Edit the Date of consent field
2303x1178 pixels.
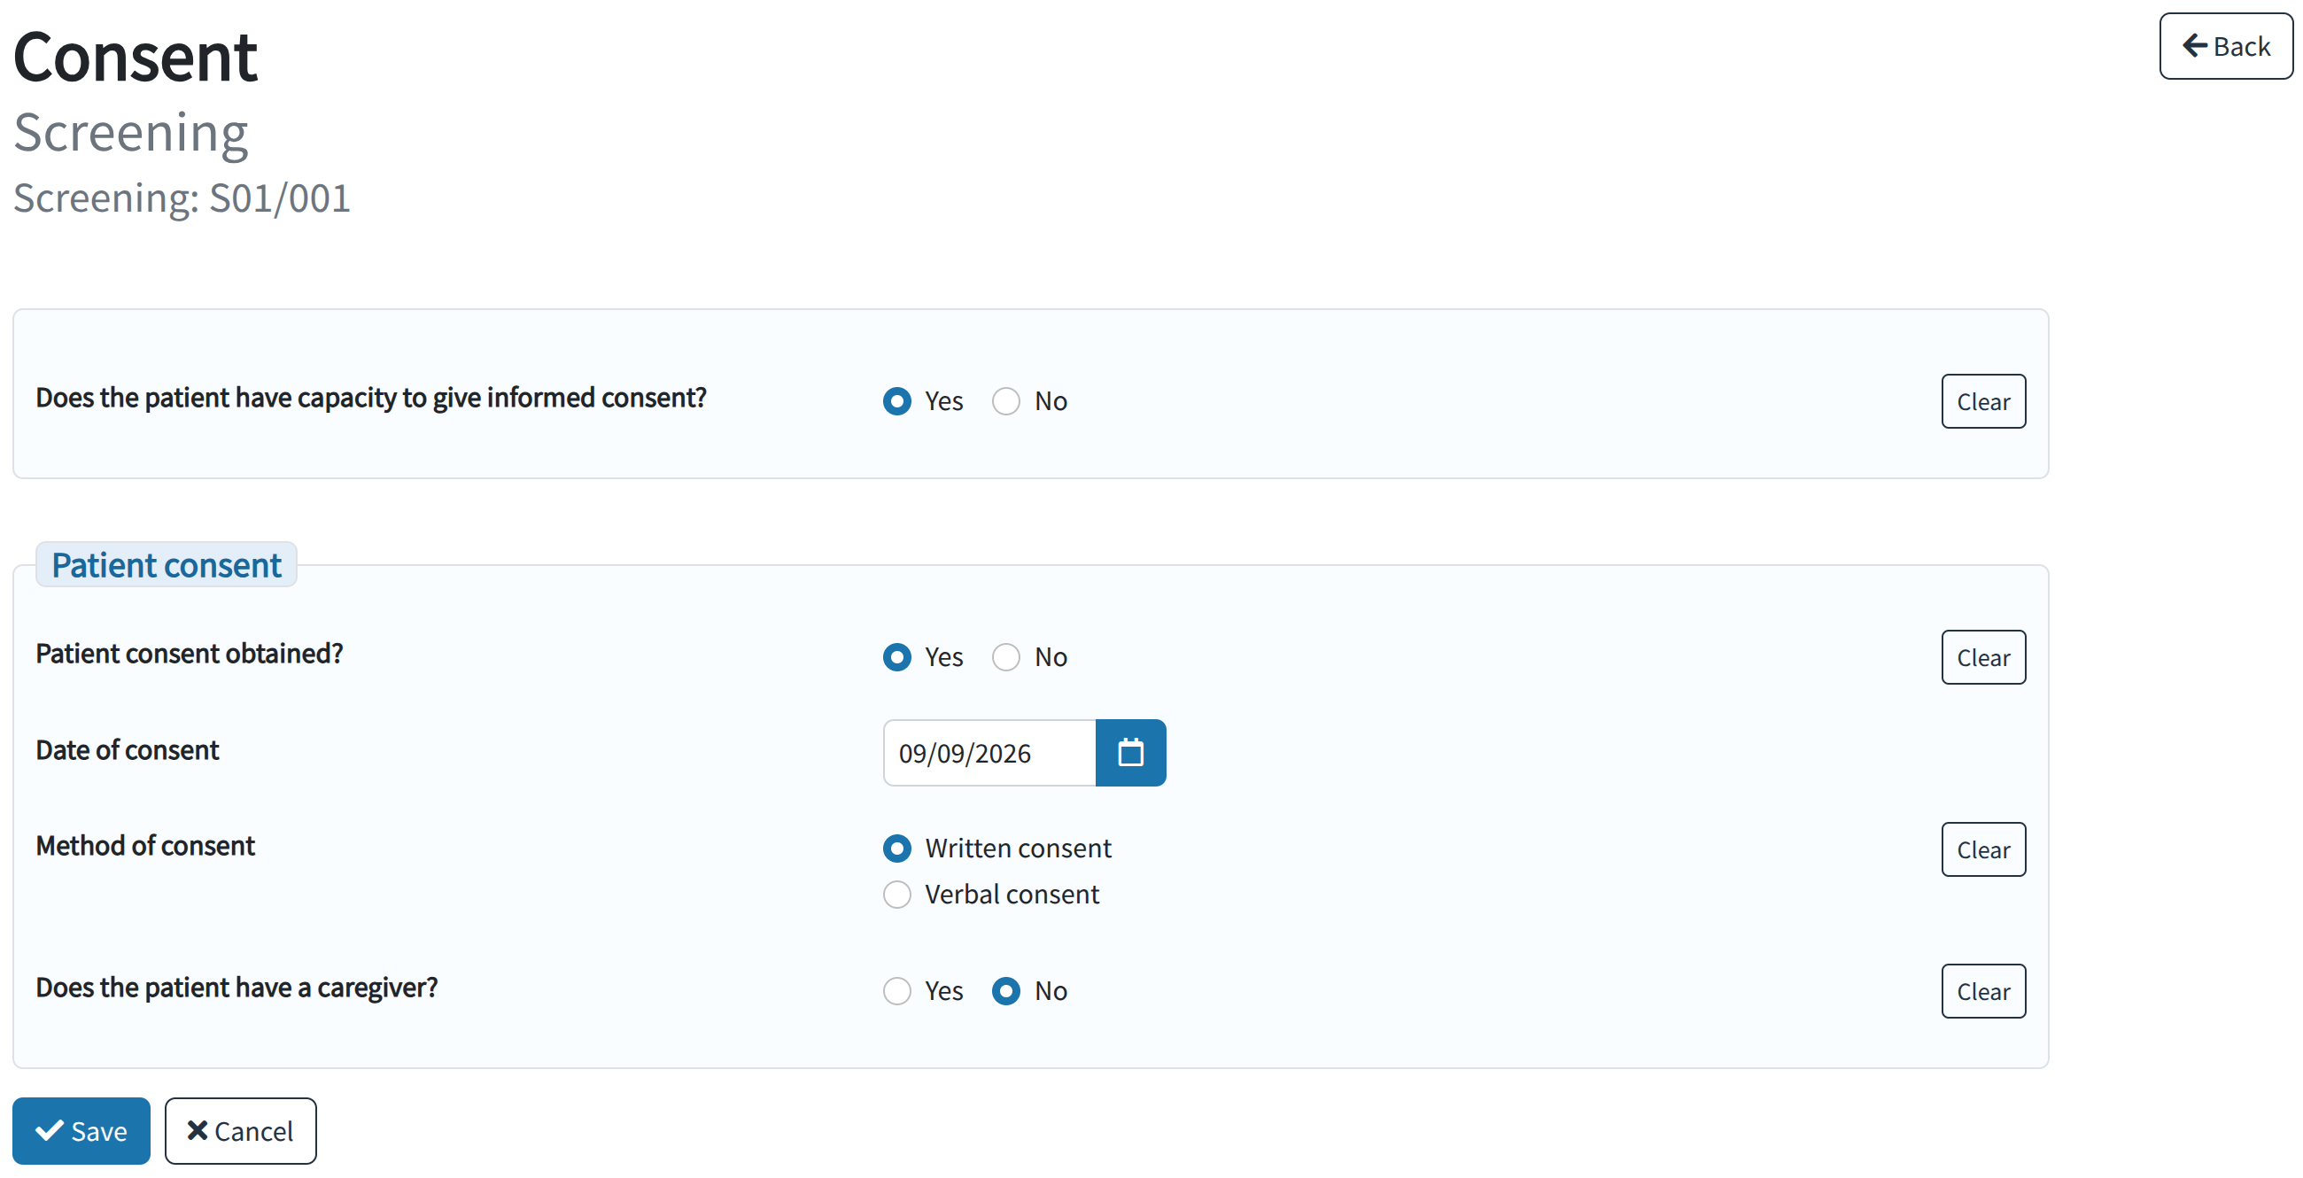989,753
